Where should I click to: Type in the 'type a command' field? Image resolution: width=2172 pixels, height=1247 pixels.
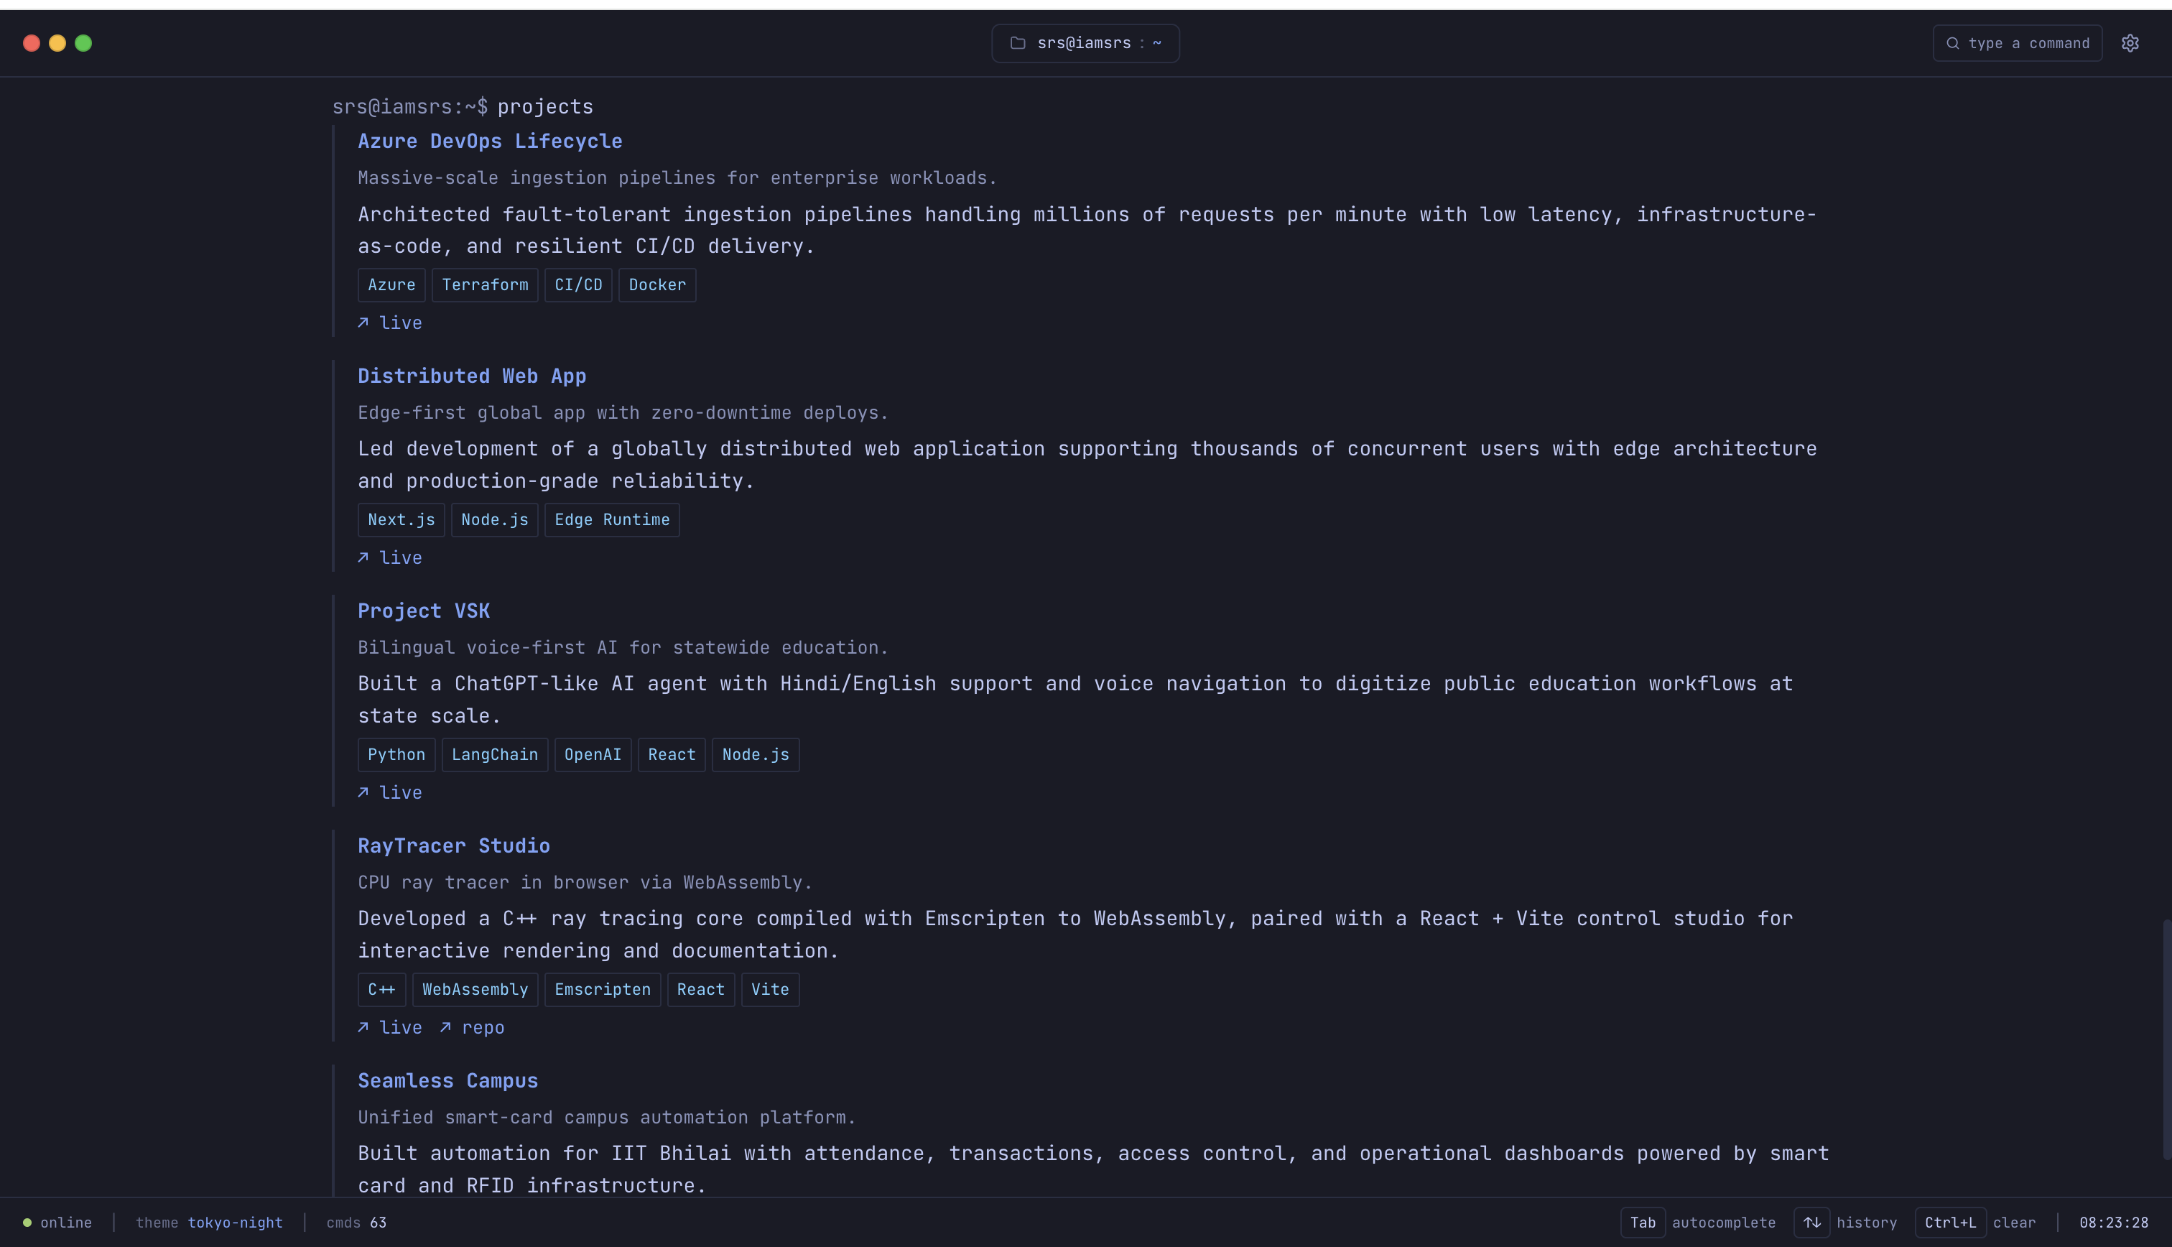[x=2028, y=43]
